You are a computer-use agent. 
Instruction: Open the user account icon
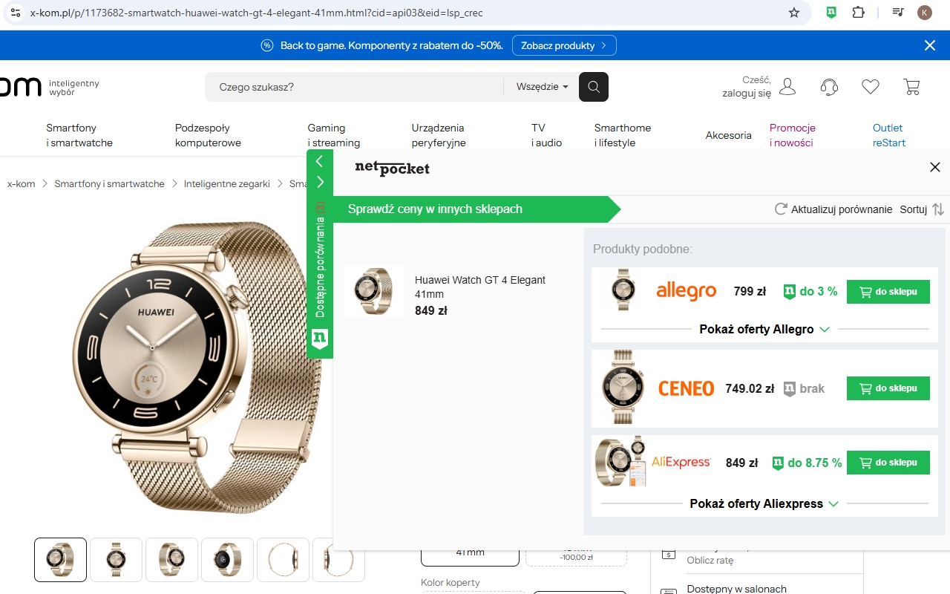click(787, 87)
